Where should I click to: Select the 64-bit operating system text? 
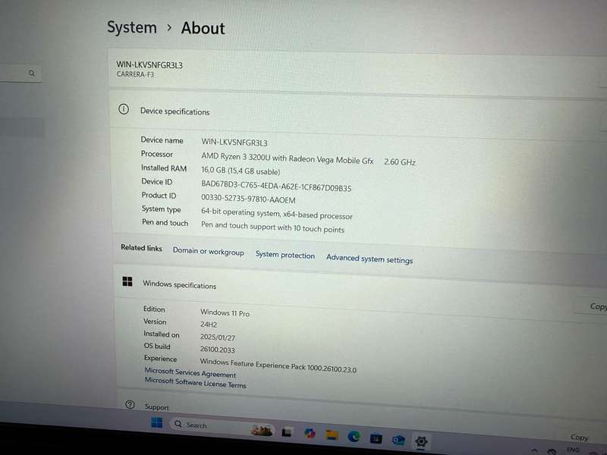[x=276, y=214]
